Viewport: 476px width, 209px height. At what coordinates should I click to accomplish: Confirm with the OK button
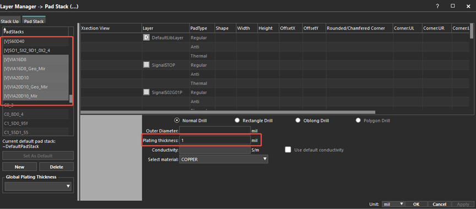(416, 204)
